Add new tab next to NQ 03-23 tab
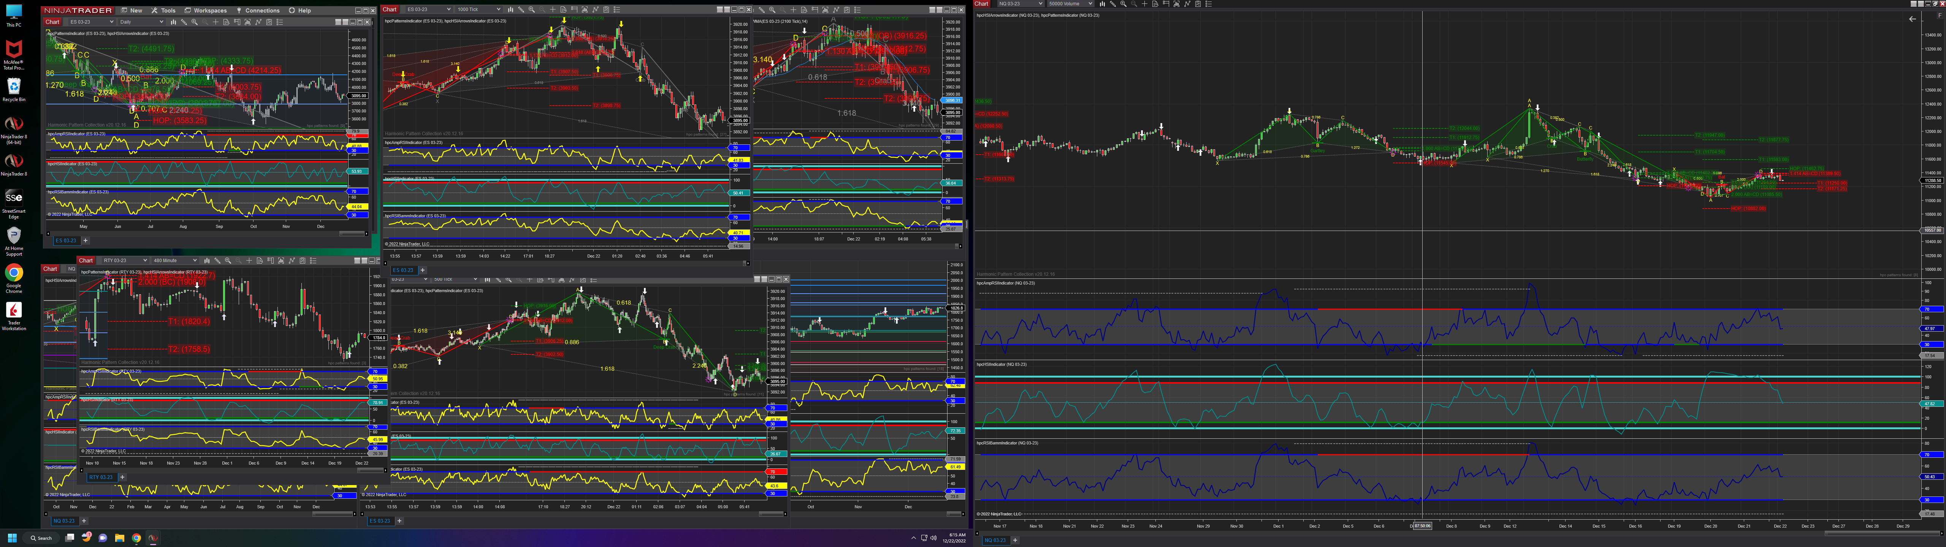Image resolution: width=1946 pixels, height=547 pixels. (x=1014, y=540)
